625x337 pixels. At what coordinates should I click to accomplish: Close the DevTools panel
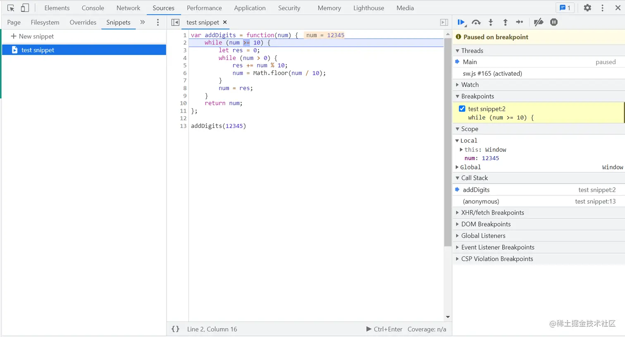618,8
